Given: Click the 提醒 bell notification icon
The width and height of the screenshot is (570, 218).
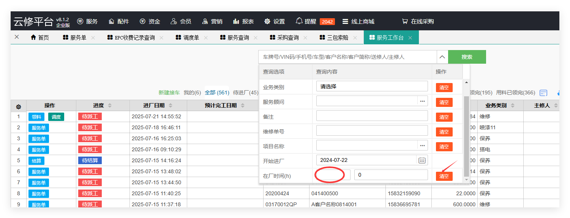Looking at the screenshot, I should pos(299,21).
